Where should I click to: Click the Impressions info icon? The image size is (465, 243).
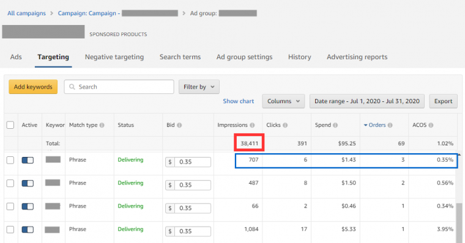point(252,125)
